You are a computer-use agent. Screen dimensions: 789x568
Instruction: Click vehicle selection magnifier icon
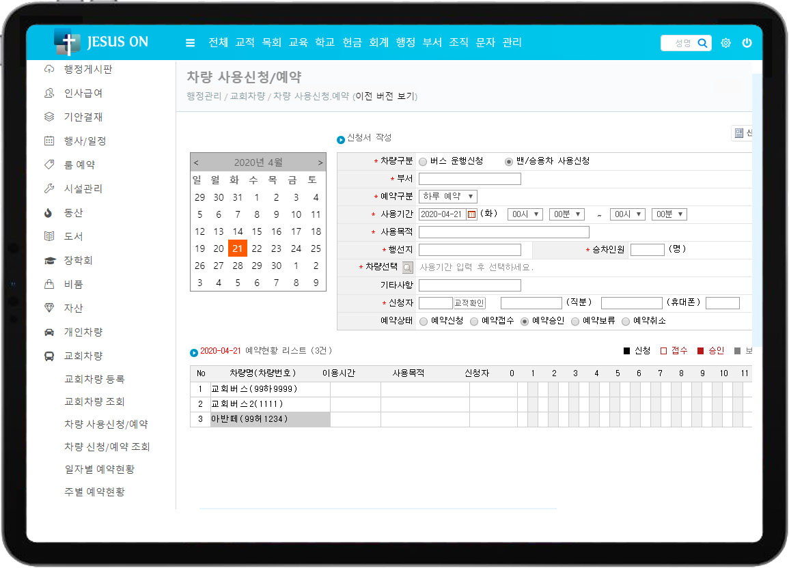coord(407,268)
